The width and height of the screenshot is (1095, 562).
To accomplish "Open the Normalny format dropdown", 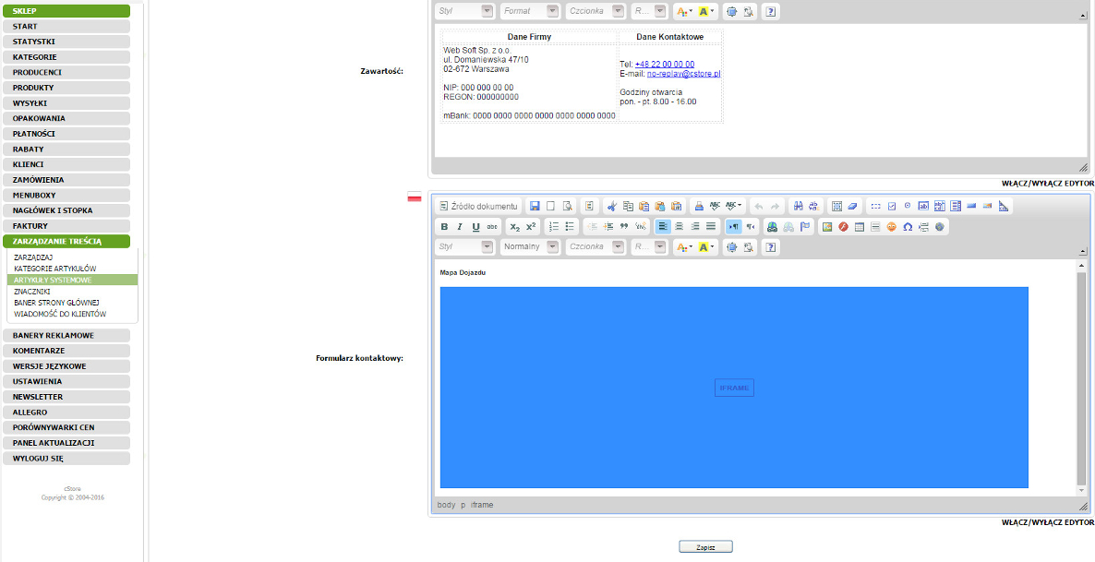I will (530, 247).
